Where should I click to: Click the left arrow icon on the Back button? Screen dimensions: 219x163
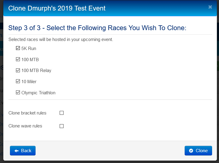pos(17,151)
